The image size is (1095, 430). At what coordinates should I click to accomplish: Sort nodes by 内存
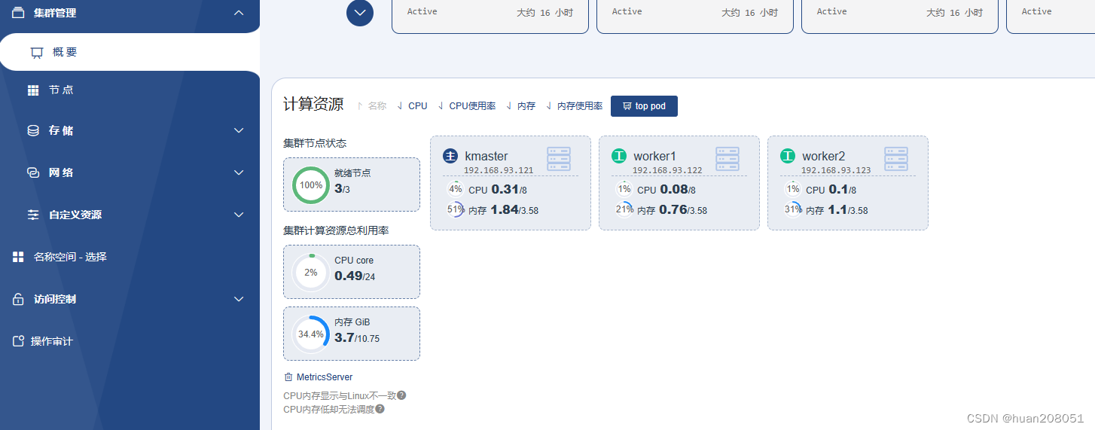point(521,106)
